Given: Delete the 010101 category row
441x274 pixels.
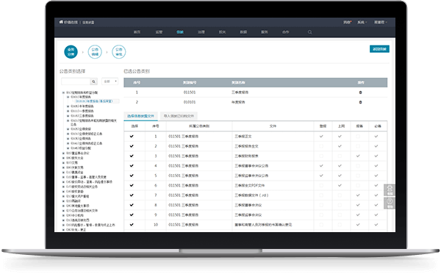Looking at the screenshot, I should coord(360,102).
